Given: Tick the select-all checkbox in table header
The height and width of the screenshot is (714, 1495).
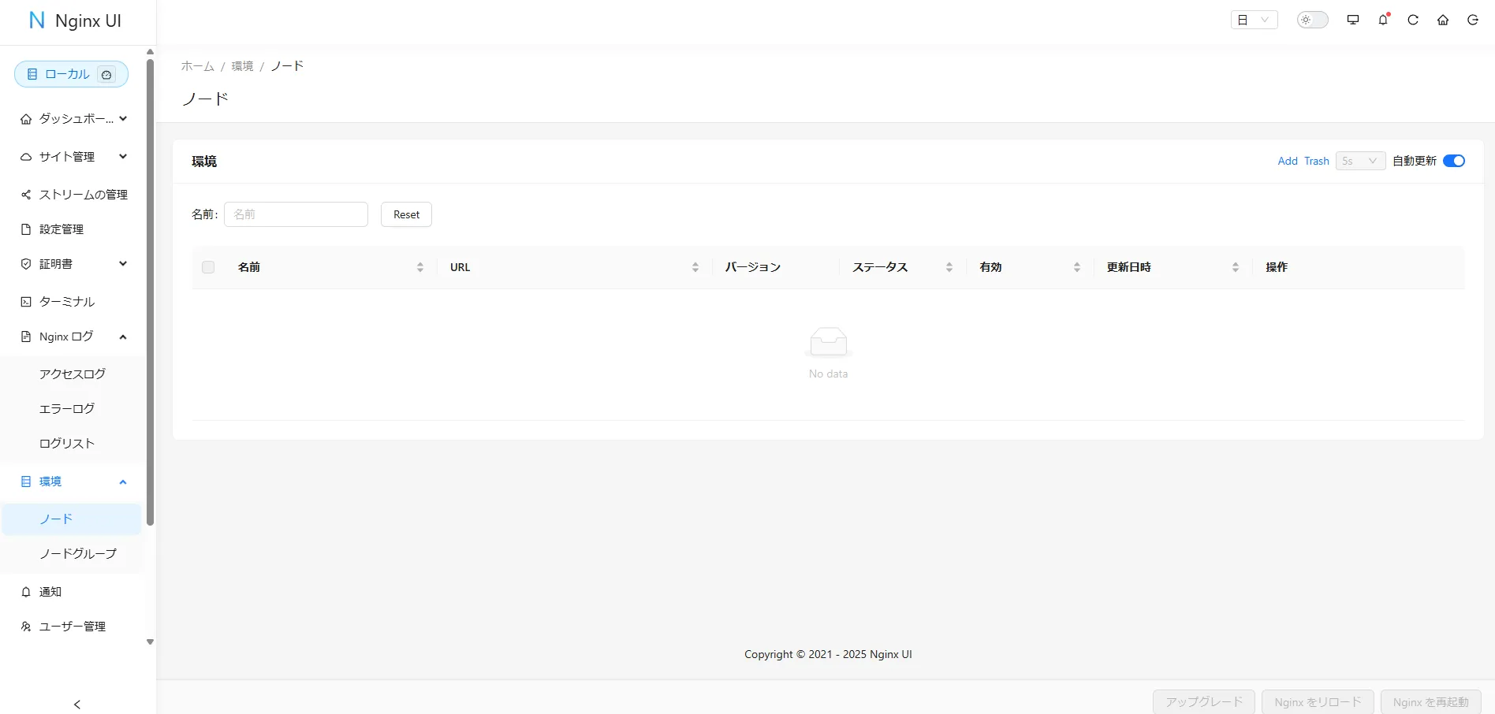Looking at the screenshot, I should pyautogui.click(x=208, y=267).
